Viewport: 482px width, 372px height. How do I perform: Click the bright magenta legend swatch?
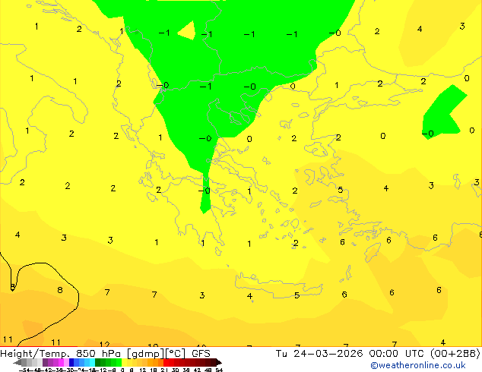coord(61,362)
